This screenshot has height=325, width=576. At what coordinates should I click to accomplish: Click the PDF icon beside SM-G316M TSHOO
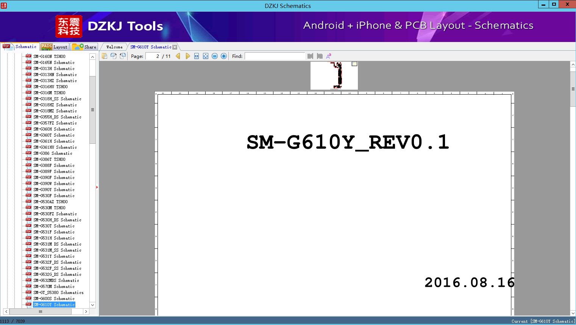(28, 92)
